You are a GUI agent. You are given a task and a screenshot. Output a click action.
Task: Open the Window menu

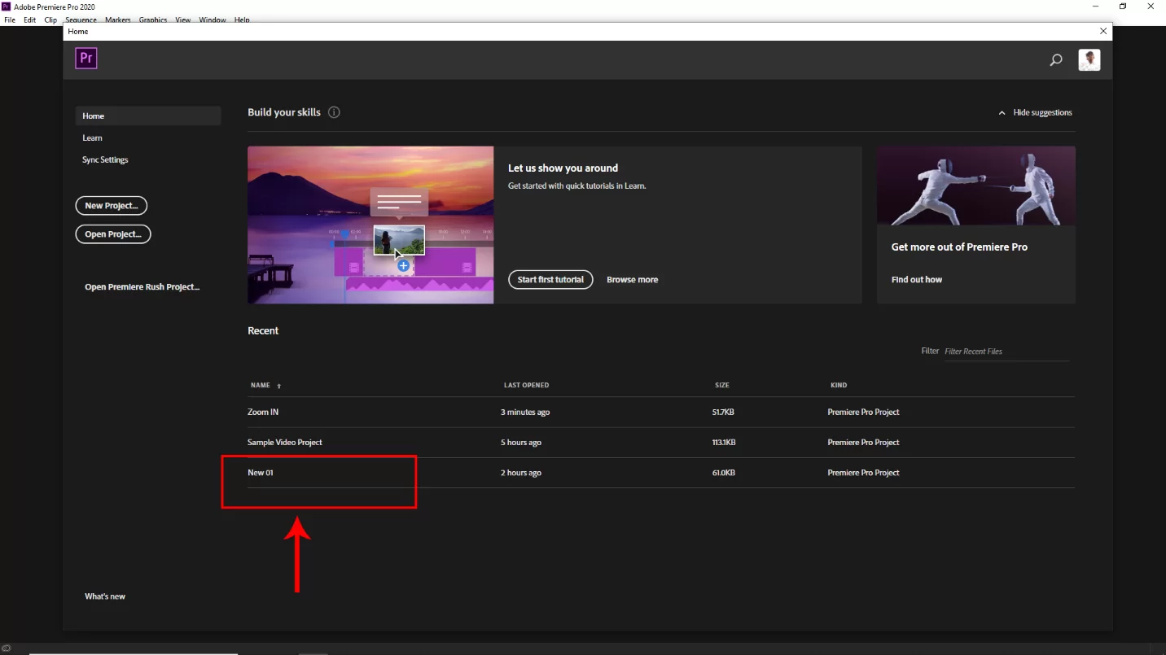(x=213, y=20)
